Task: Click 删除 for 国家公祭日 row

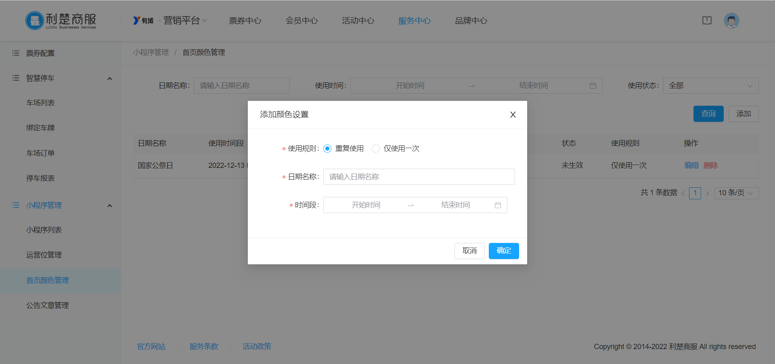Action: pos(710,165)
